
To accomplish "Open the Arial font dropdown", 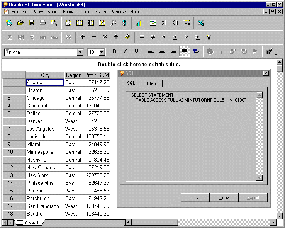I will [x=80, y=53].
